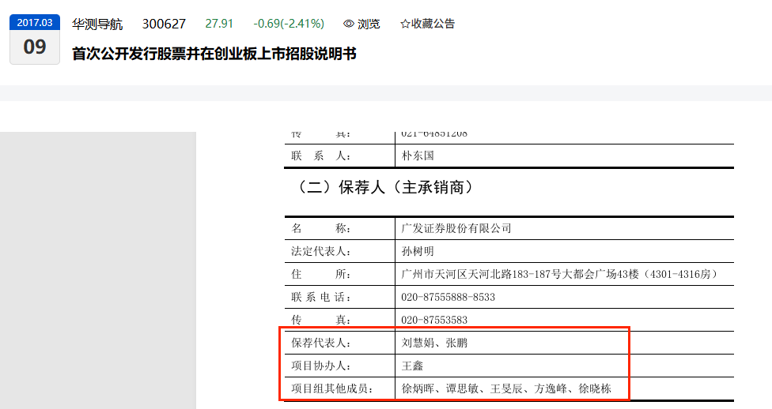This screenshot has height=409, width=772.
Task: Open the 华测导航 stock name link
Action: click(97, 24)
